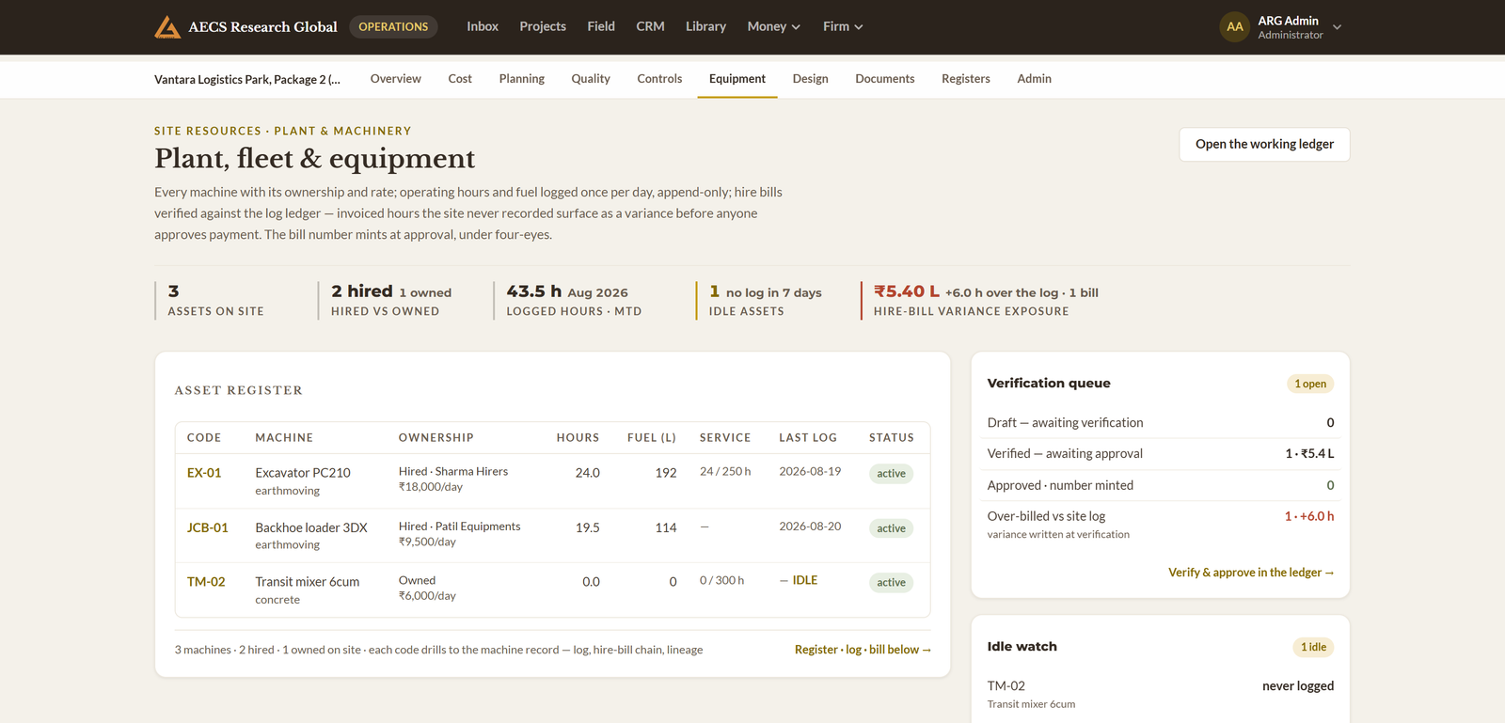Switch to the Documents tab
Image resolution: width=1505 pixels, height=723 pixels.
click(884, 79)
